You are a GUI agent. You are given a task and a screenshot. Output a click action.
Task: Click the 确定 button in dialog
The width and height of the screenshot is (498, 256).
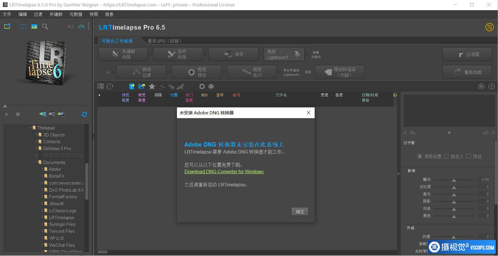300,212
